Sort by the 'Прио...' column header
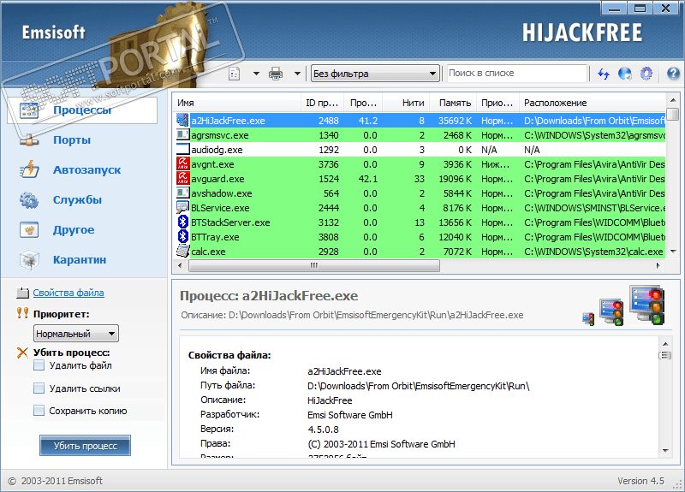The width and height of the screenshot is (685, 492). pyautogui.click(x=497, y=103)
